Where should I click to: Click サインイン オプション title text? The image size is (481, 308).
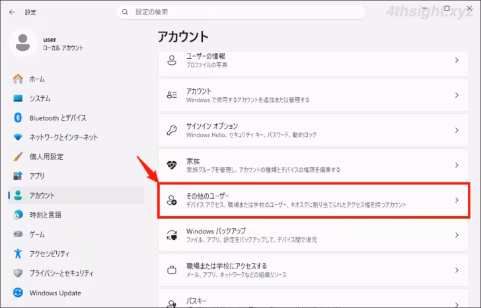pos(212,126)
